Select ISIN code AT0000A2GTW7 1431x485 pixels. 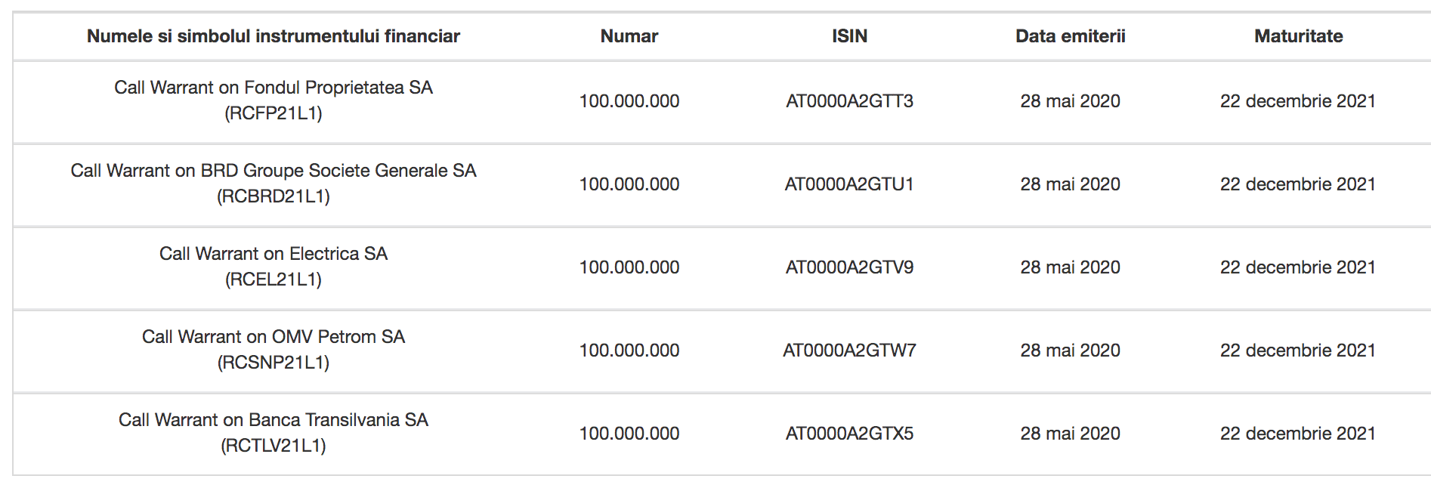pos(850,351)
